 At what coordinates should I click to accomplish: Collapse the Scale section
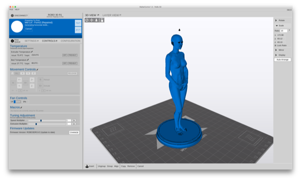[x=277, y=26]
